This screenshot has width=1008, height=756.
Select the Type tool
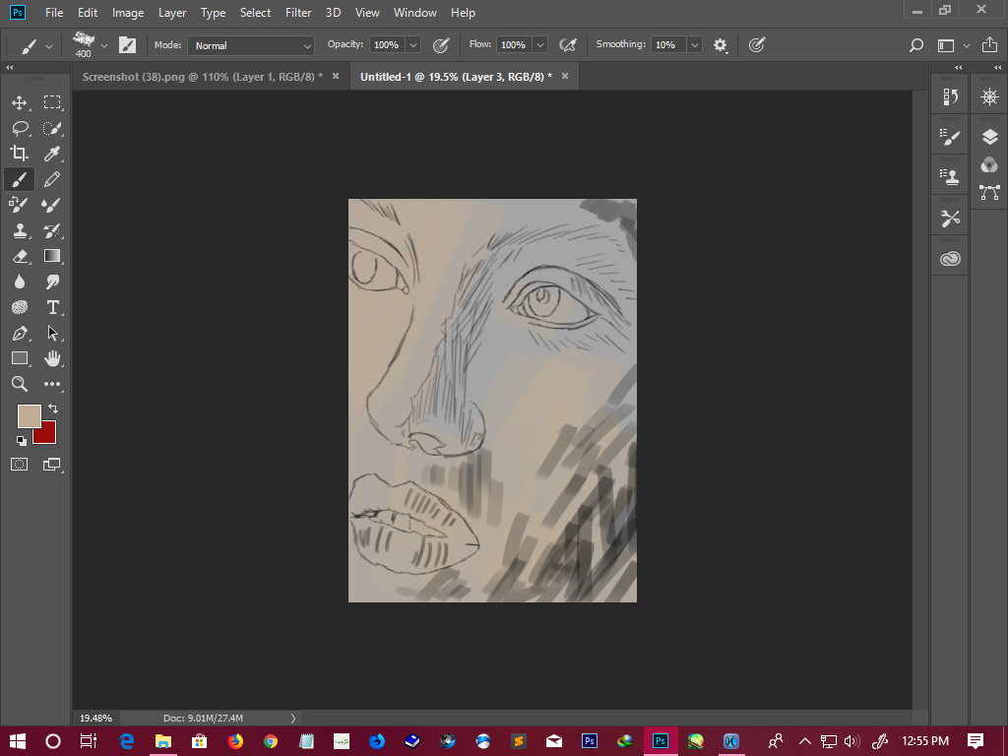(x=52, y=307)
